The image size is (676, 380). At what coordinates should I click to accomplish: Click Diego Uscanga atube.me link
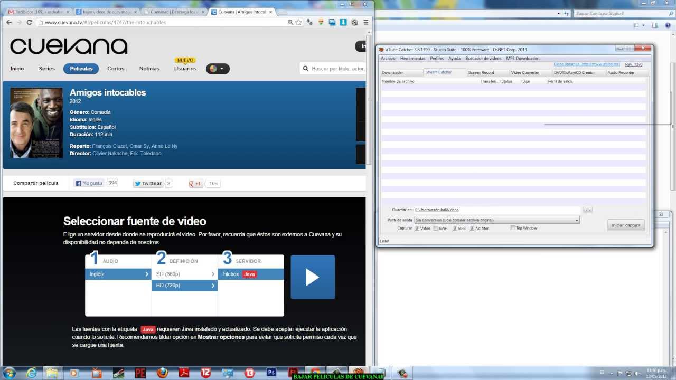tap(587, 64)
